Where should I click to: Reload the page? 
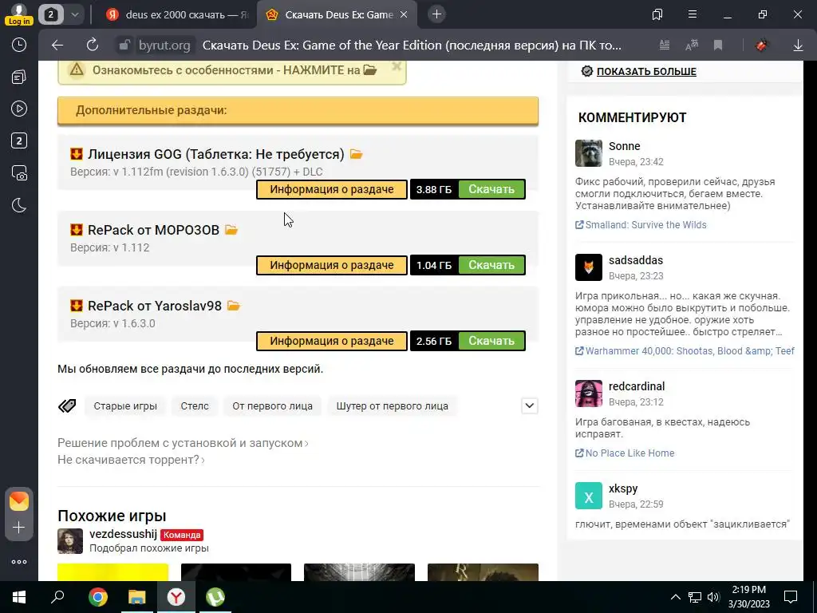pyautogui.click(x=93, y=45)
